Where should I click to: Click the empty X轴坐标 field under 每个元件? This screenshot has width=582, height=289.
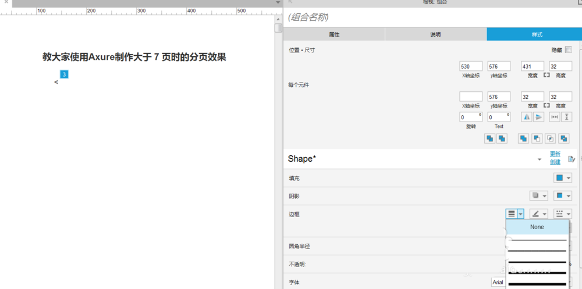point(471,97)
